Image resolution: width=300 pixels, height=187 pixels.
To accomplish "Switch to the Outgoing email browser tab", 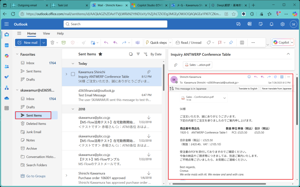I will (30, 5).
